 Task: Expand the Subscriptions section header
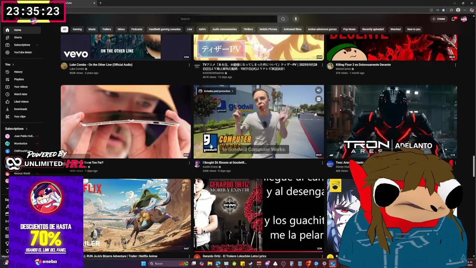tap(16, 129)
